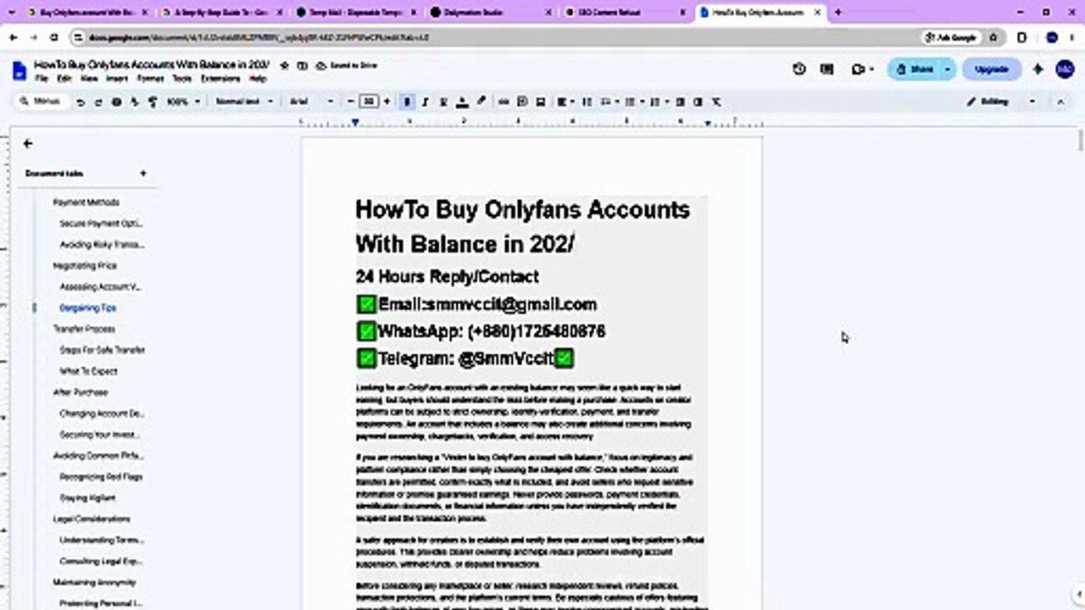Check the Saved to Drive status
The height and width of the screenshot is (610, 1085).
point(348,65)
